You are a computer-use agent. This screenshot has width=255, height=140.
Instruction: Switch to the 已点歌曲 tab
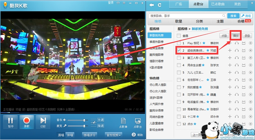point(218,4)
